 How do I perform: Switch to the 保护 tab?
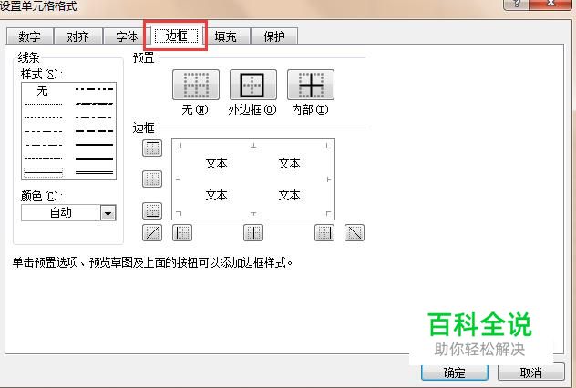[x=274, y=36]
